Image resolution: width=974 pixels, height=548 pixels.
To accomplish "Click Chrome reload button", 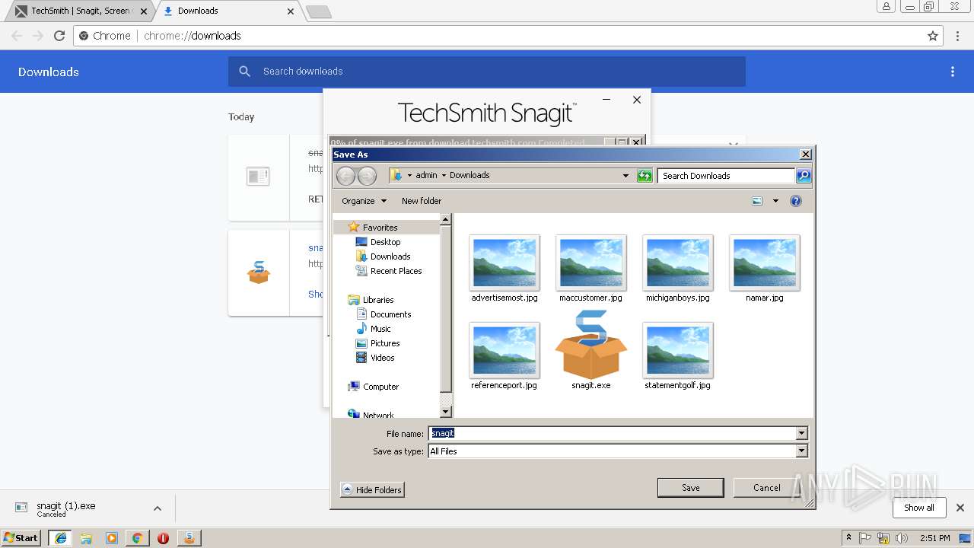I will coord(59,36).
